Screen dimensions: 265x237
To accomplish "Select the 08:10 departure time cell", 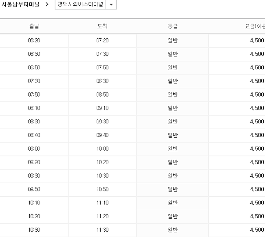I will point(34,108).
